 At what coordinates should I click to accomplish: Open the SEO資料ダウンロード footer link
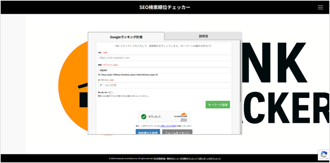(188, 159)
